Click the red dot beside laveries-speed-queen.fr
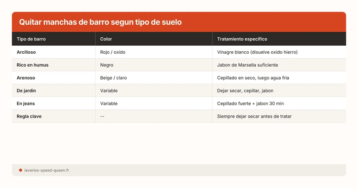Image resolution: width=358 pixels, height=188 pixels. coord(21,170)
